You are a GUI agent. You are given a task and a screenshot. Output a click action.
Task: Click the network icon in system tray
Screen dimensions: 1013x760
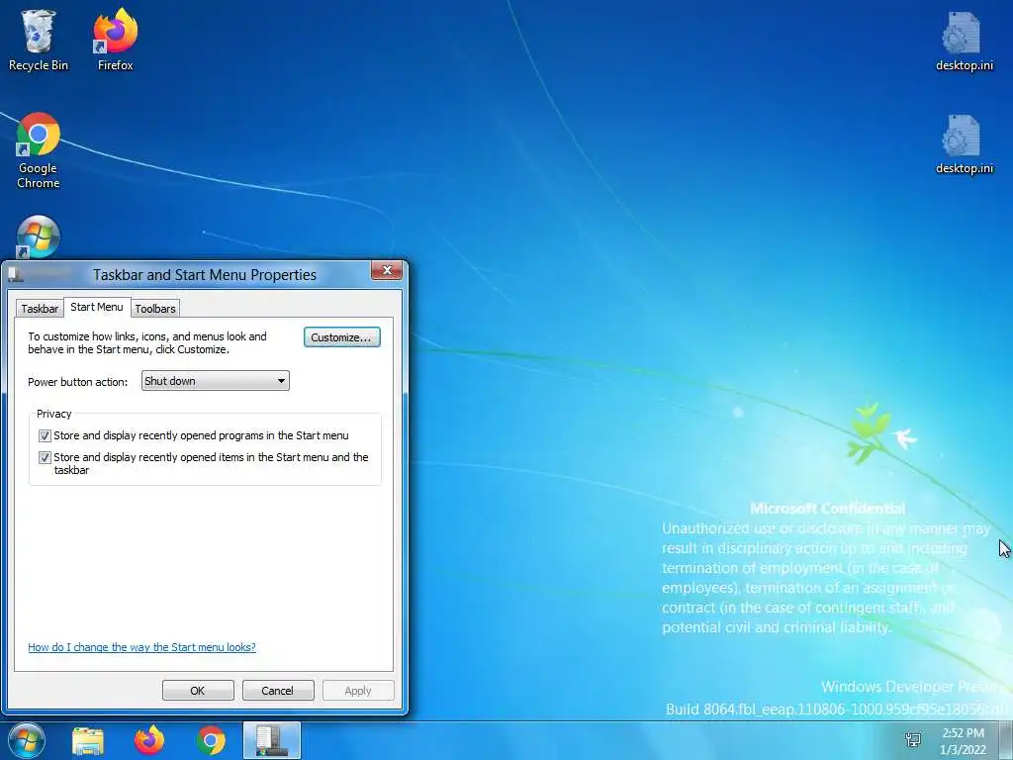(913, 740)
